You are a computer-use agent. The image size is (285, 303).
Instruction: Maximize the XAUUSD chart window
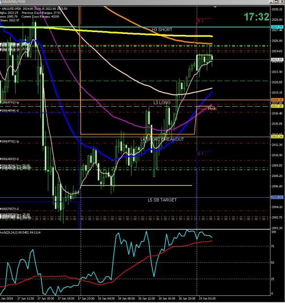(277, 1)
